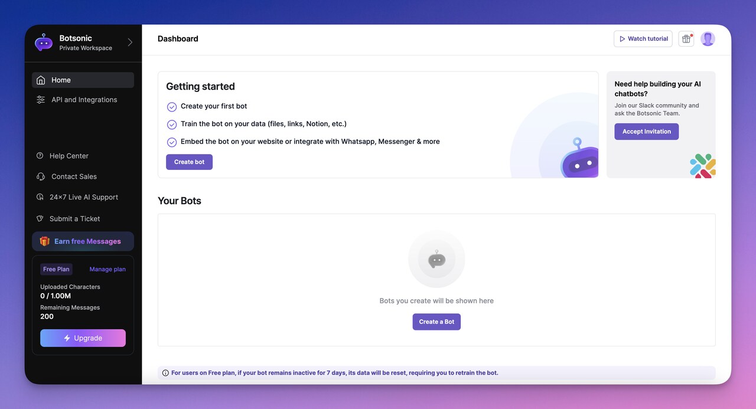The height and width of the screenshot is (409, 756).
Task: Open the gift rewards icon with notification badge
Action: point(686,38)
